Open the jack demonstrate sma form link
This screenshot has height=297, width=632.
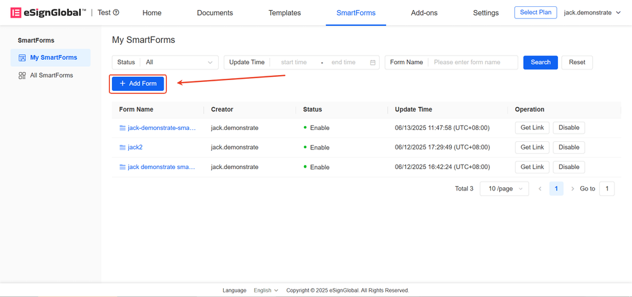click(x=161, y=167)
